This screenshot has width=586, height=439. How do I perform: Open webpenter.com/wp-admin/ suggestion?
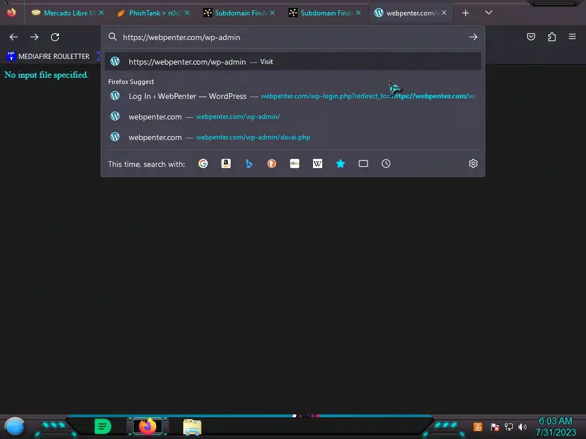pos(293,117)
